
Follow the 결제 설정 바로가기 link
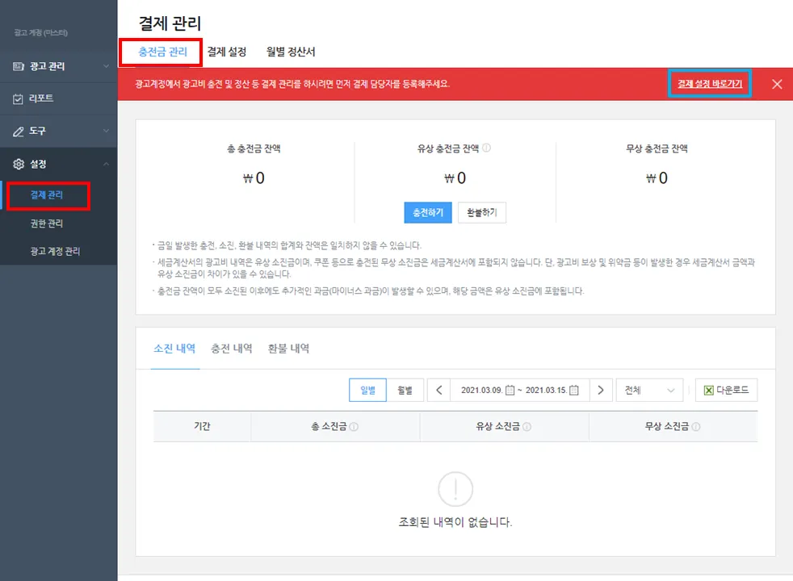pos(710,84)
